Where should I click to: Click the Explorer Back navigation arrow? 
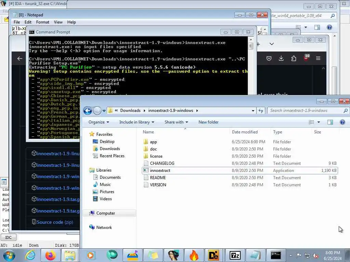tap(87, 111)
